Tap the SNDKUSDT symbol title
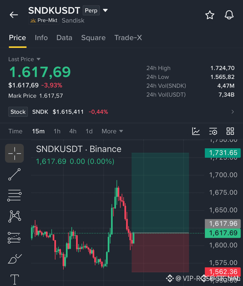The height and width of the screenshot is (286, 243). pyautogui.click(x=54, y=10)
